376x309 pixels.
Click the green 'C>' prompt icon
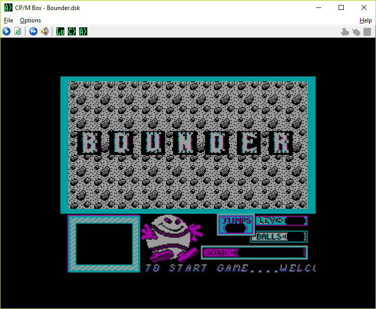tap(72, 31)
